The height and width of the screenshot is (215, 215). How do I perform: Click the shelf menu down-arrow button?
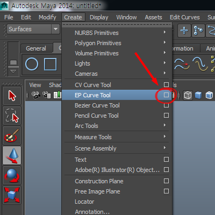[13, 71]
